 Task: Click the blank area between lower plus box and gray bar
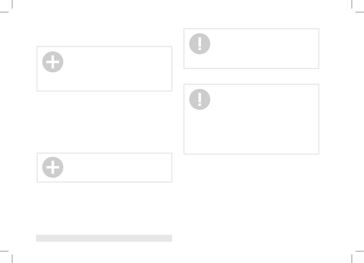(104, 208)
